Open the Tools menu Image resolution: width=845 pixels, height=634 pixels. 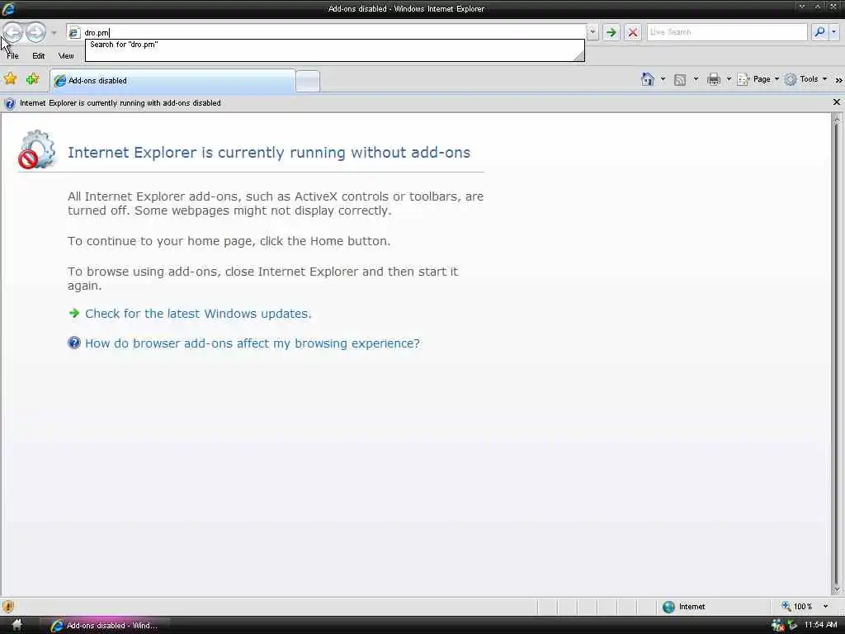click(805, 79)
